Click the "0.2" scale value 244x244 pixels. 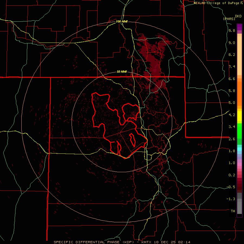click(232, 175)
